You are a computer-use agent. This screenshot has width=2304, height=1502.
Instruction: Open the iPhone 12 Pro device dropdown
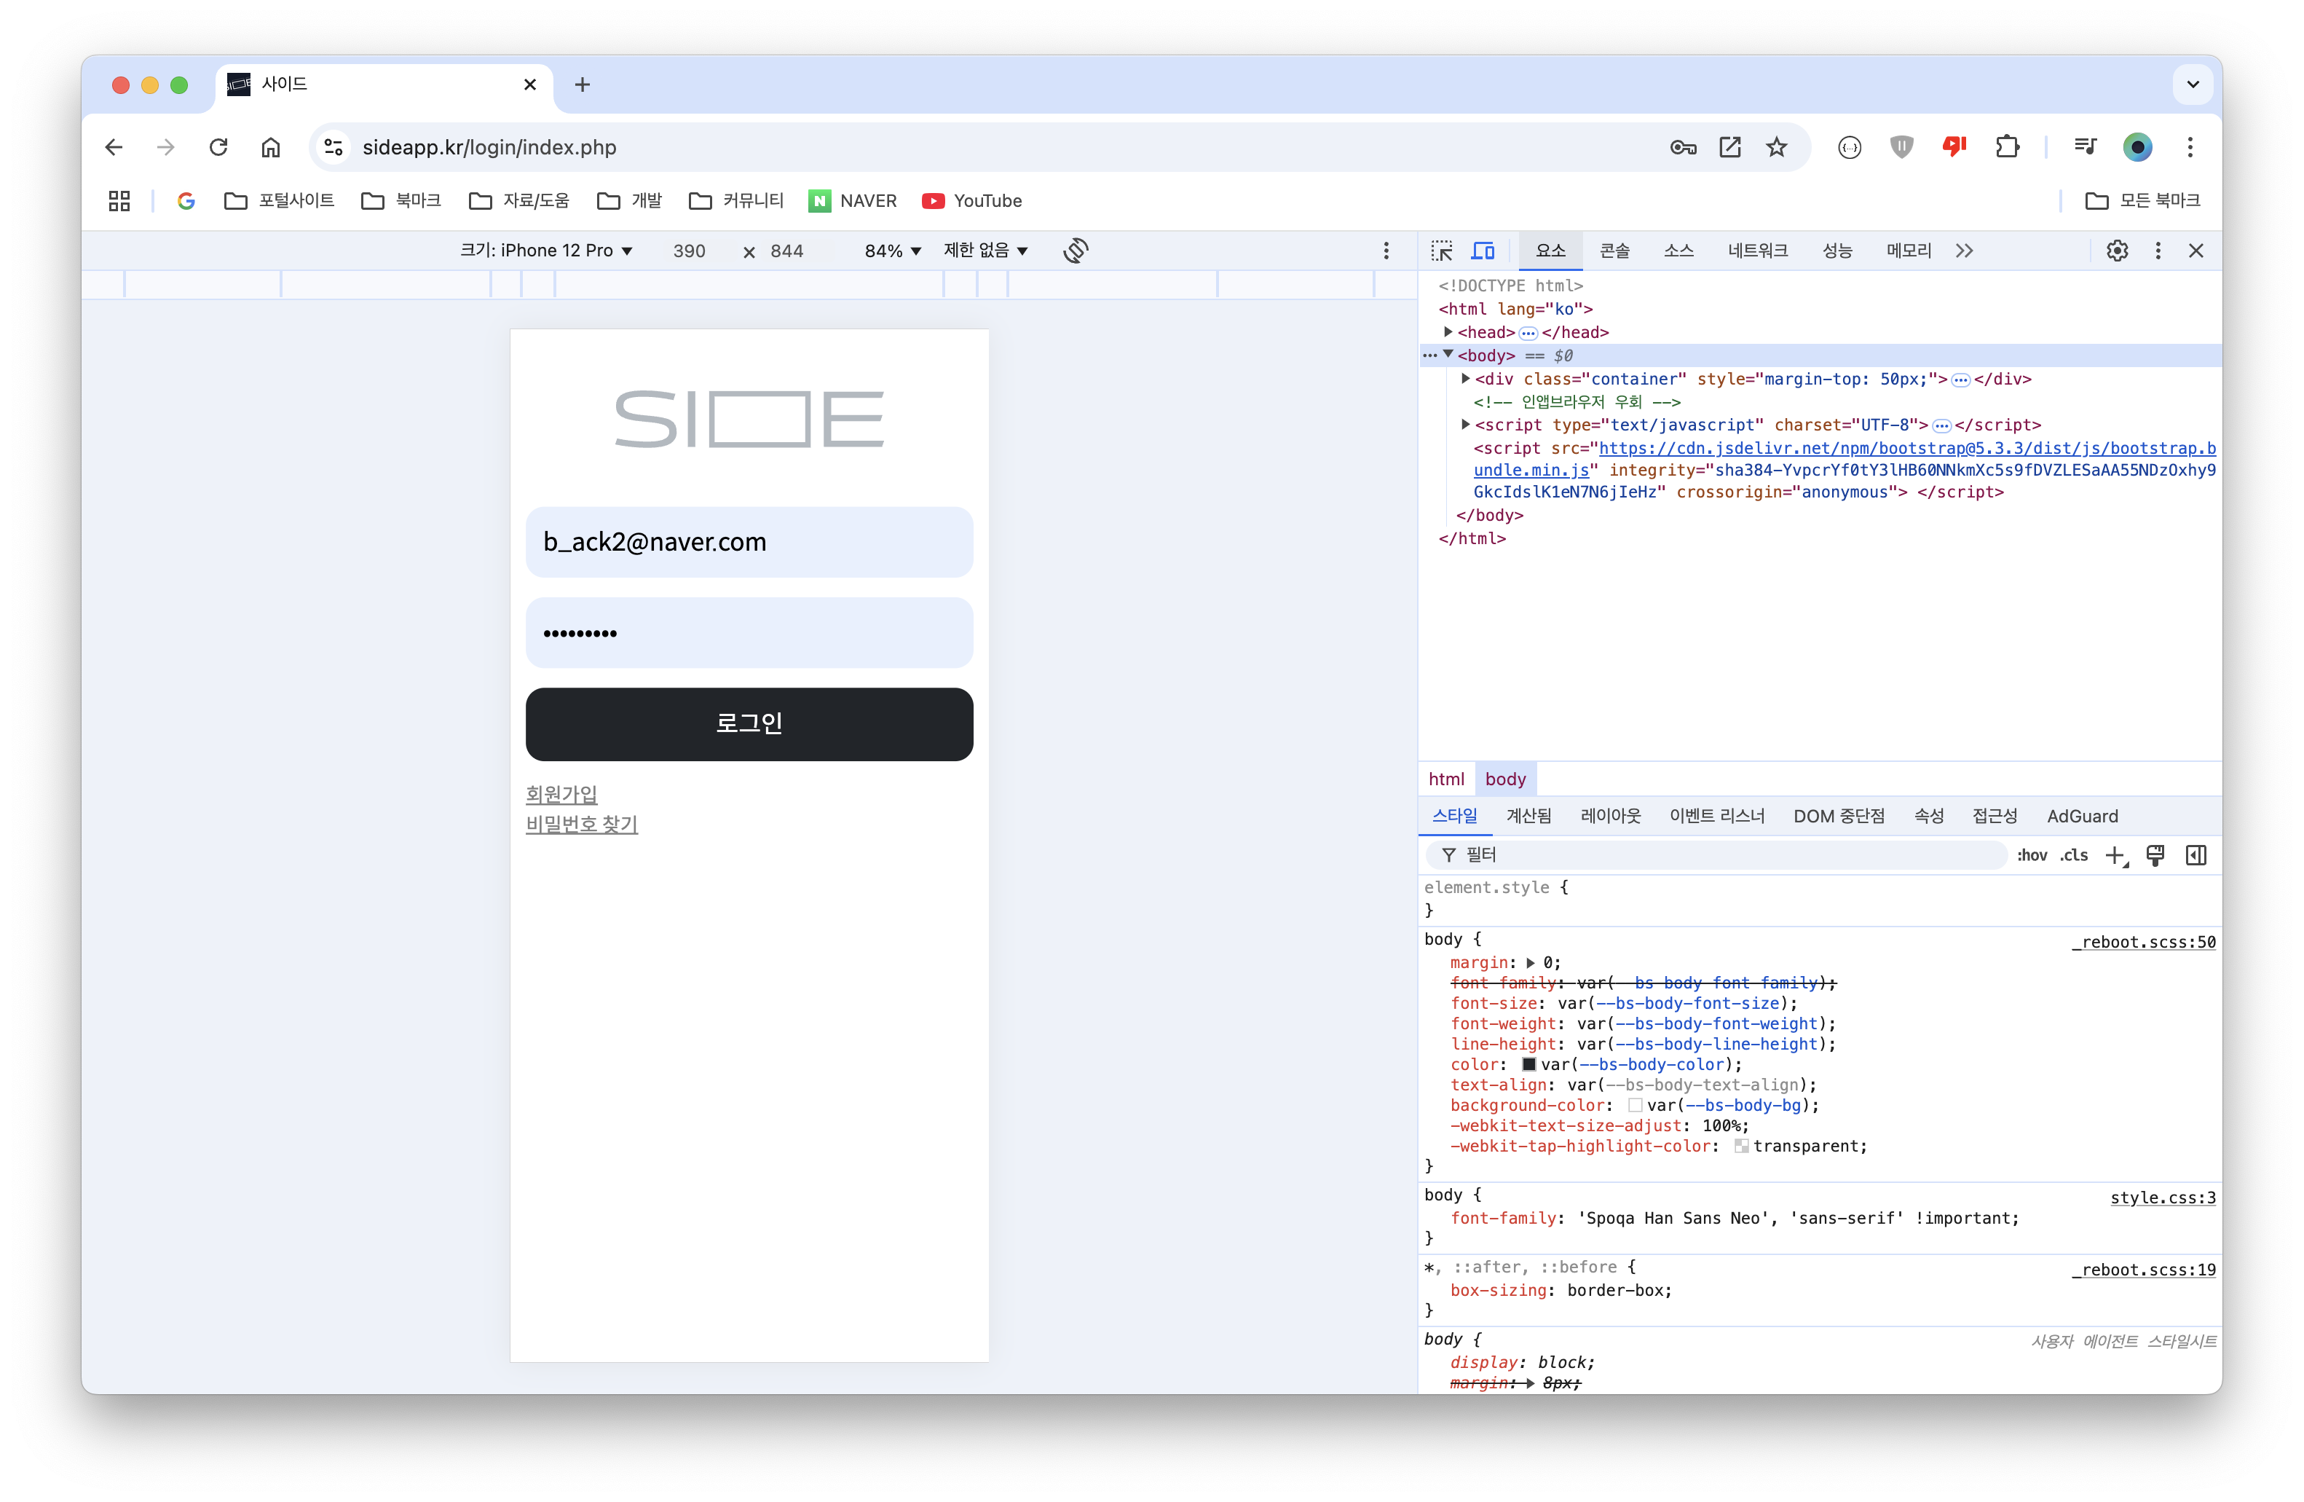(x=547, y=251)
